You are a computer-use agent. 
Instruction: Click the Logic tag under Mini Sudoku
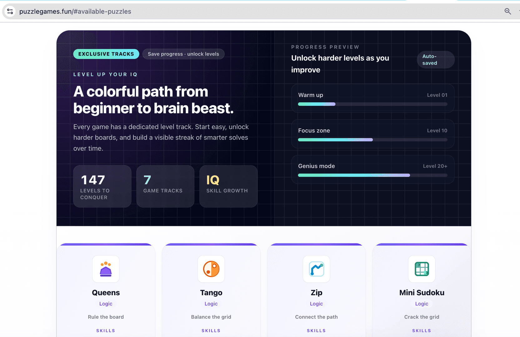click(422, 304)
